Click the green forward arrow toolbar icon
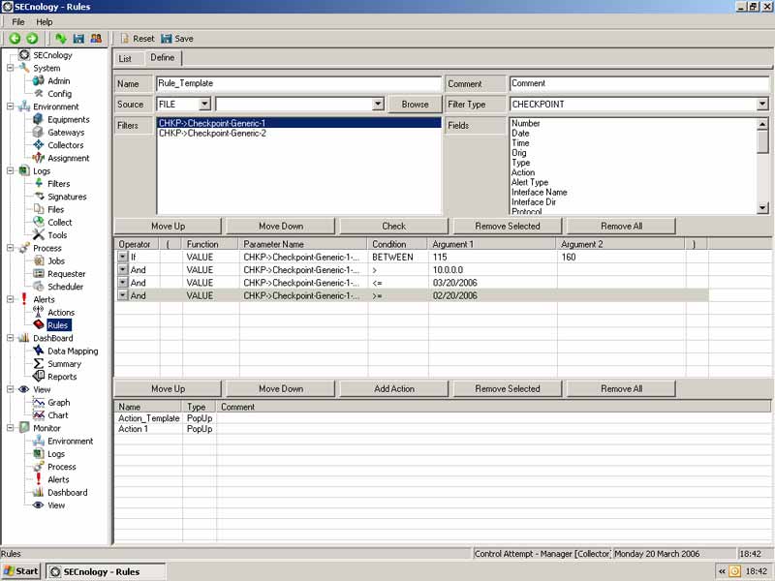The image size is (775, 581). 32,38
